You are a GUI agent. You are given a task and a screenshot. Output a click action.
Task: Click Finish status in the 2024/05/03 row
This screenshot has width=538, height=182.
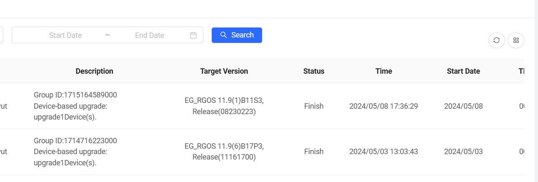(x=313, y=152)
